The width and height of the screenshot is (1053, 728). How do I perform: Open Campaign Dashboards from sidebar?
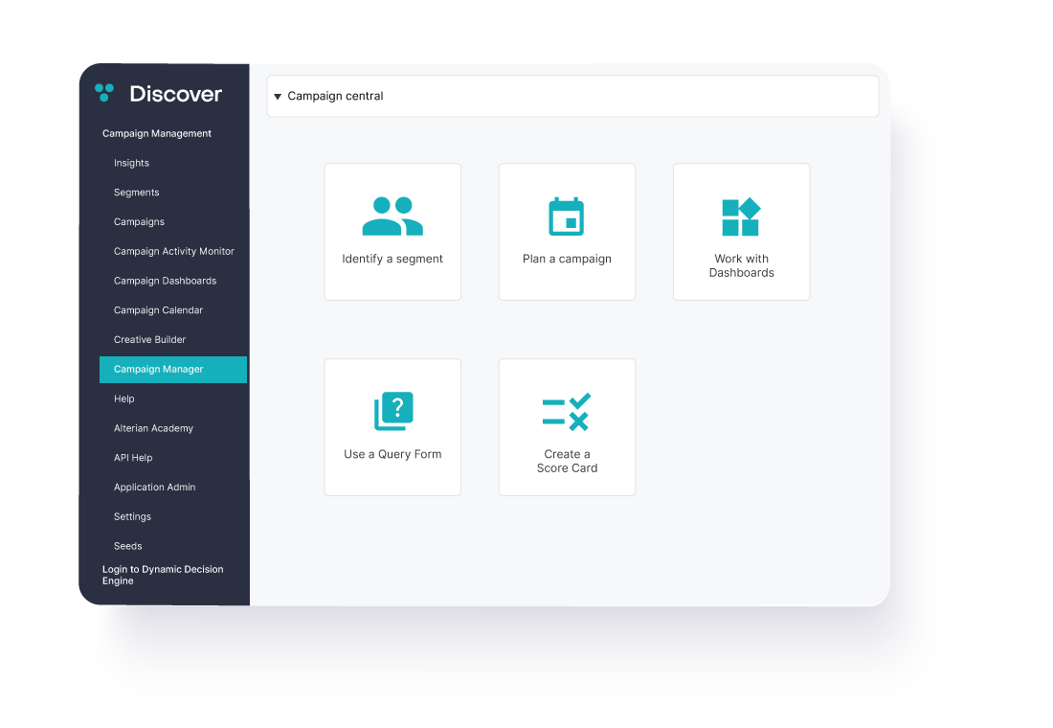(x=165, y=282)
